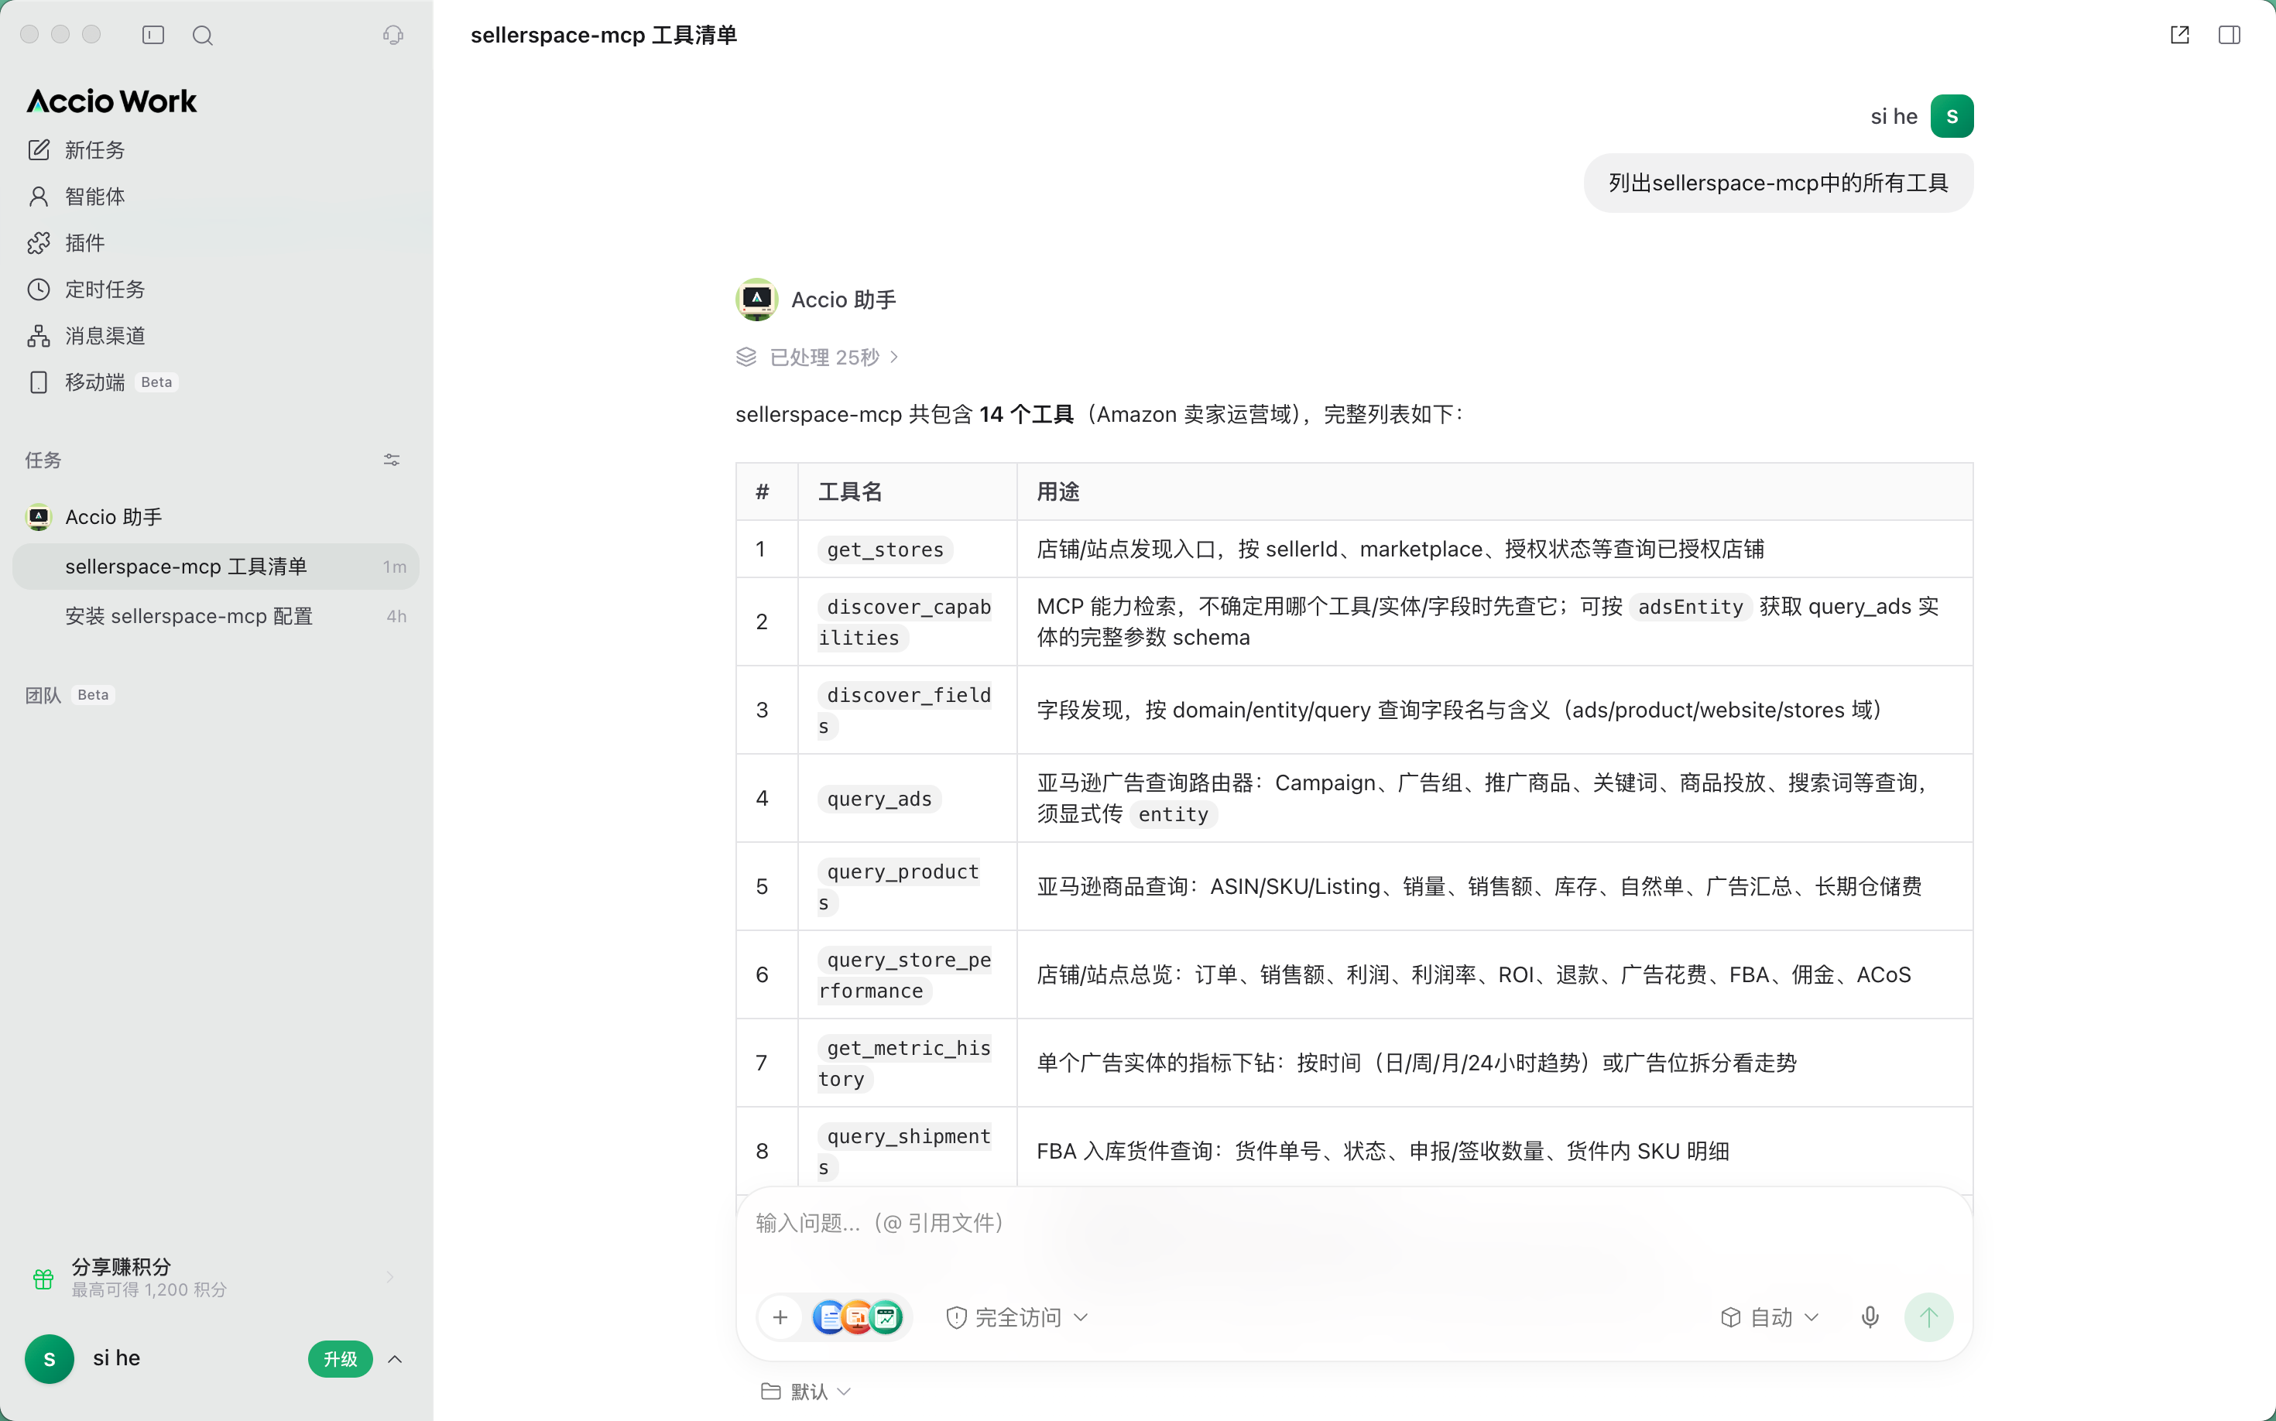Click the discover_capabilities tool name
The height and width of the screenshot is (1421, 2276).
(x=904, y=622)
